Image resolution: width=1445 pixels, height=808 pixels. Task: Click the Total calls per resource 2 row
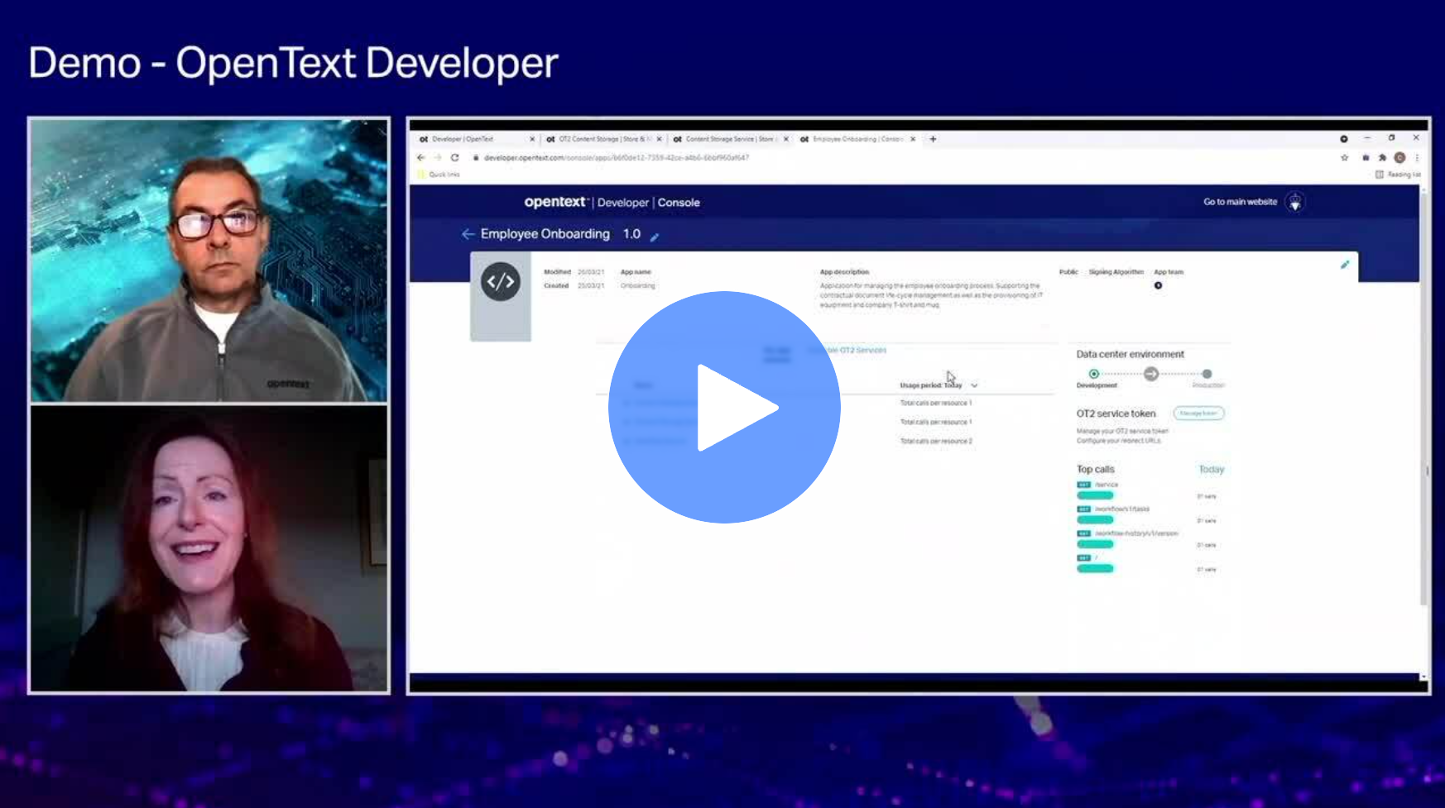(x=936, y=441)
